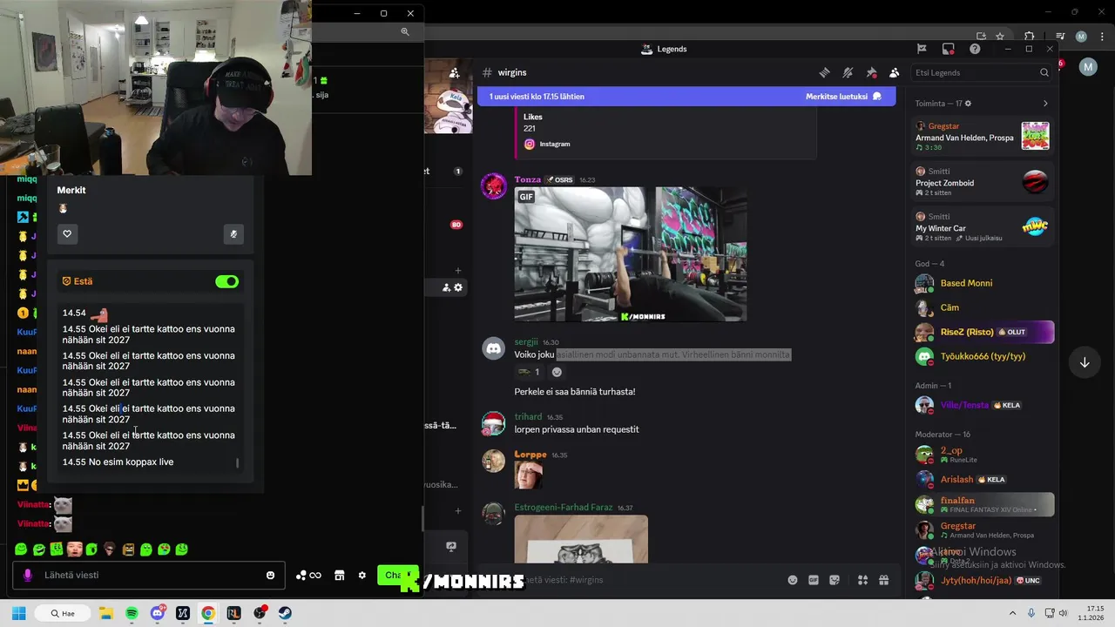
Task: Open channel settings gear in Discord sidebar
Action: coord(458,287)
